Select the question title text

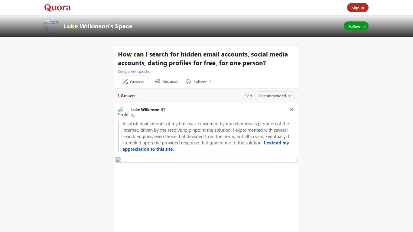click(x=203, y=59)
